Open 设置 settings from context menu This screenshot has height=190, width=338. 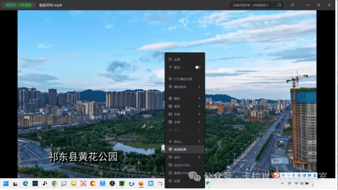[177, 181]
